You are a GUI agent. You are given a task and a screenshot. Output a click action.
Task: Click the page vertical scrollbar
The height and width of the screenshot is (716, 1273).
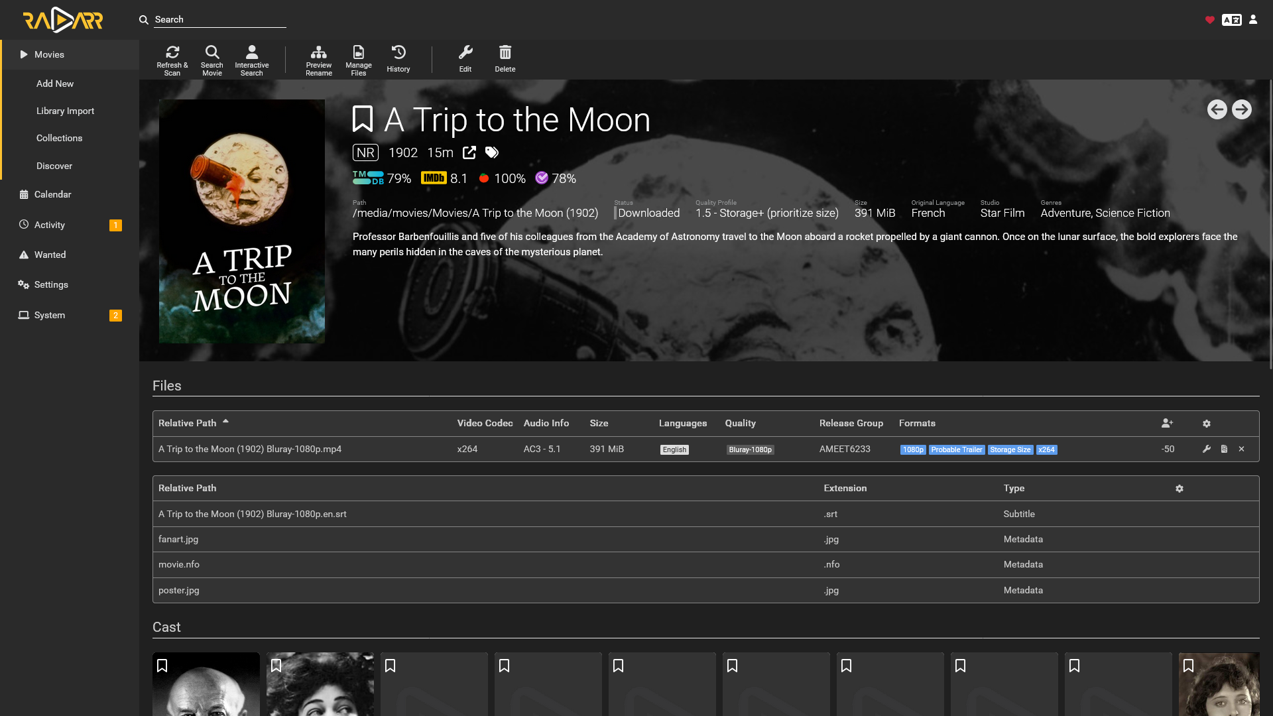click(x=1270, y=224)
